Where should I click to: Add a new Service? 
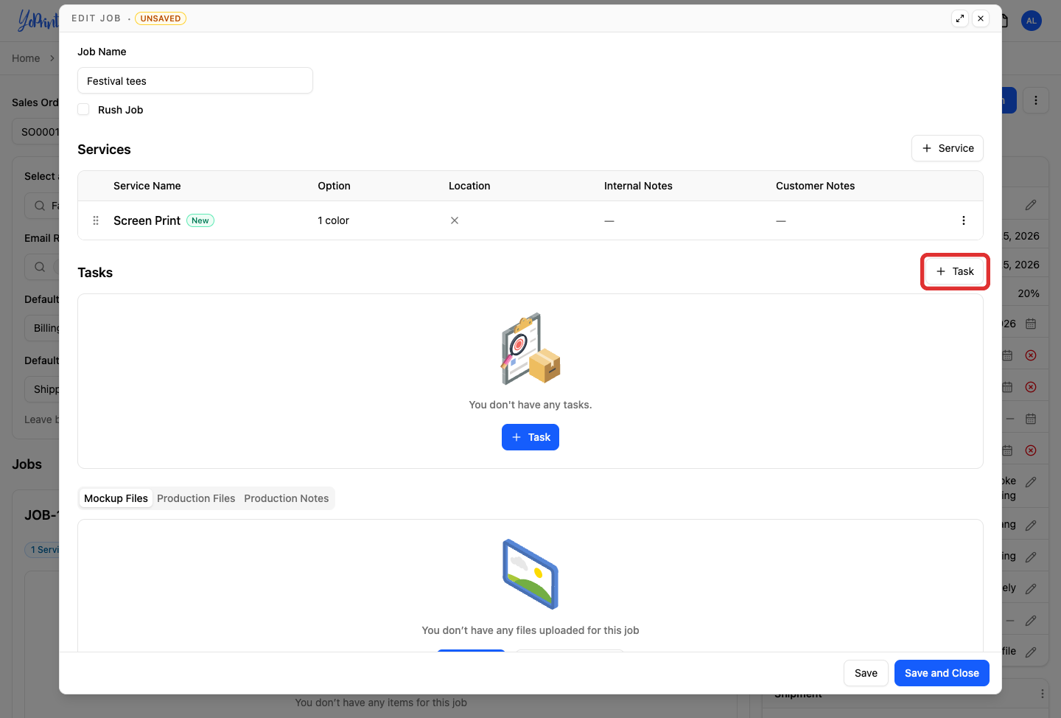coord(948,148)
